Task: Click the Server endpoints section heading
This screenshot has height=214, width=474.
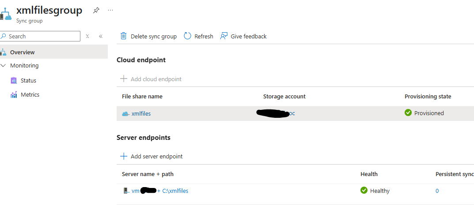Action: (x=144, y=138)
